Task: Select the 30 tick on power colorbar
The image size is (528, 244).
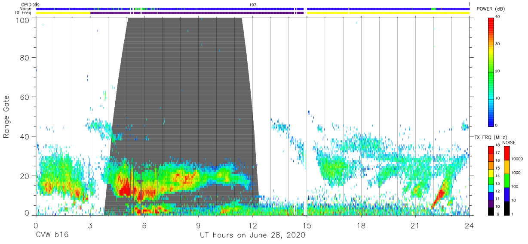Action: click(497, 44)
